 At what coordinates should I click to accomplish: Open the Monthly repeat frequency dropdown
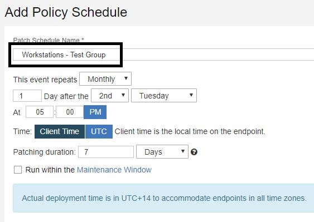[105, 79]
